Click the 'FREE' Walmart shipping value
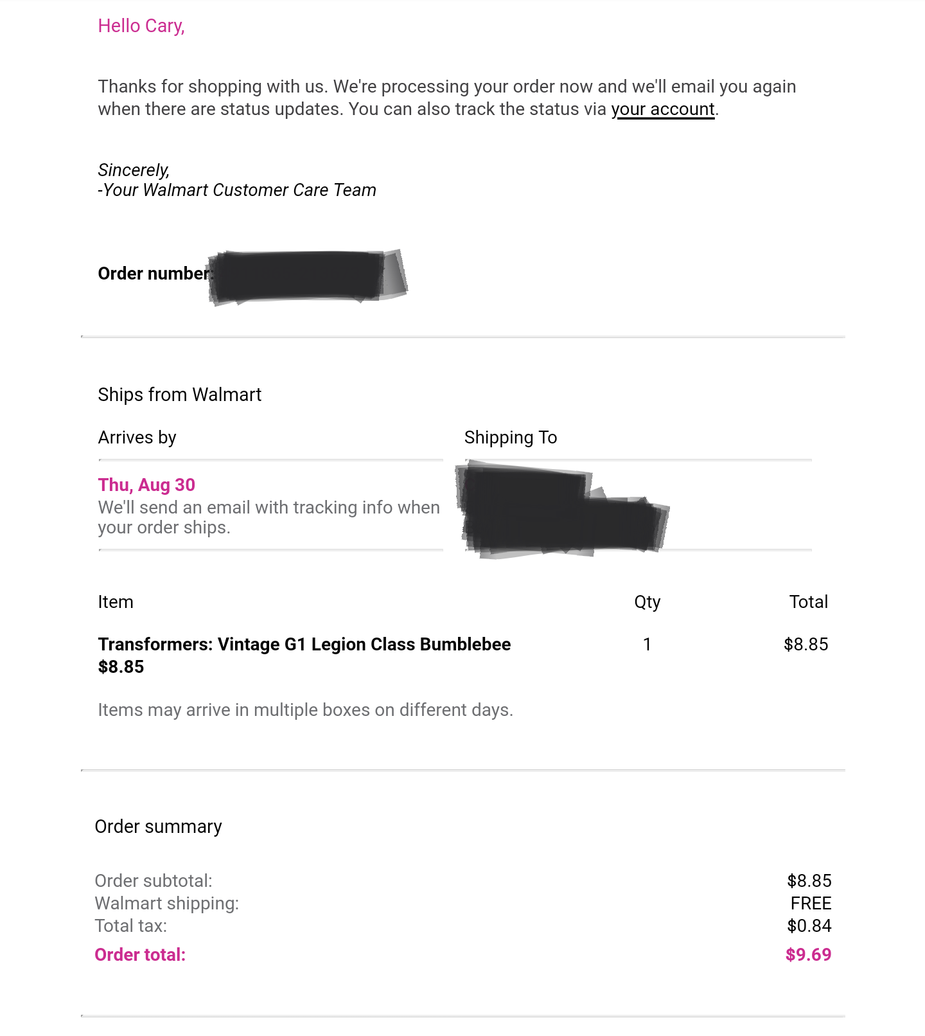The height and width of the screenshot is (1036, 925). (811, 904)
